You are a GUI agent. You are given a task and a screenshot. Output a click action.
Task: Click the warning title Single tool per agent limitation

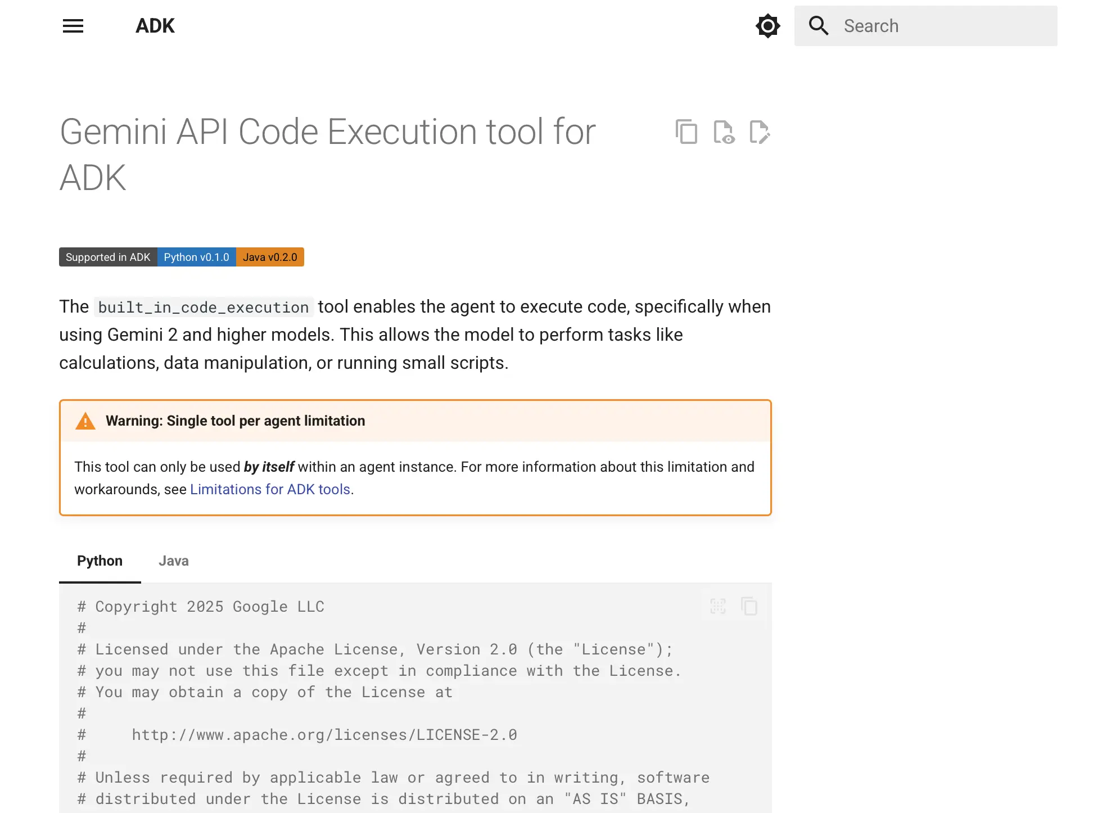235,421
